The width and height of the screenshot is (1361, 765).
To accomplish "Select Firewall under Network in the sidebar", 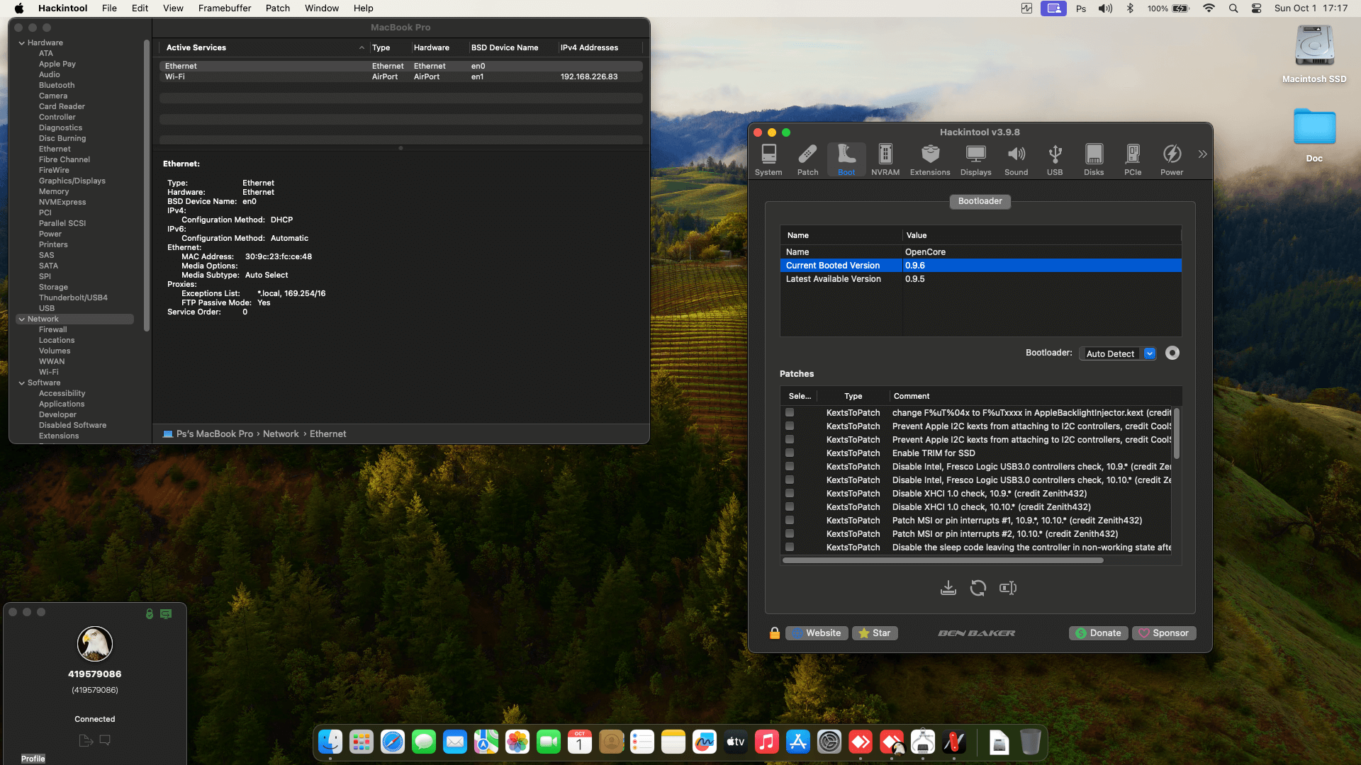I will coord(53,329).
